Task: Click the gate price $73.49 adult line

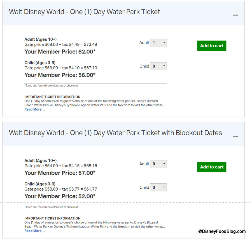Action: tap(61, 44)
